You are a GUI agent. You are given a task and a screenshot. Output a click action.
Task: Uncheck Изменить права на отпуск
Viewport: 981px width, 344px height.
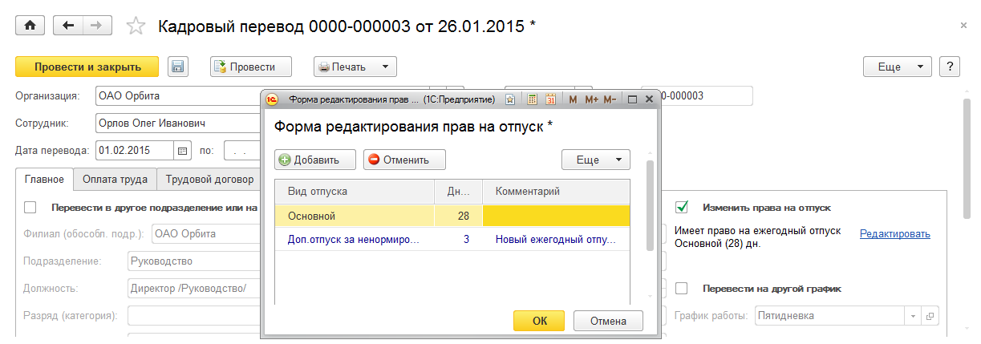[x=682, y=207]
